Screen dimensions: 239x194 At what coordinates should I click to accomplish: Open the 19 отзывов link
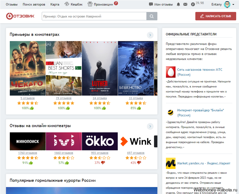(x=64, y=98)
